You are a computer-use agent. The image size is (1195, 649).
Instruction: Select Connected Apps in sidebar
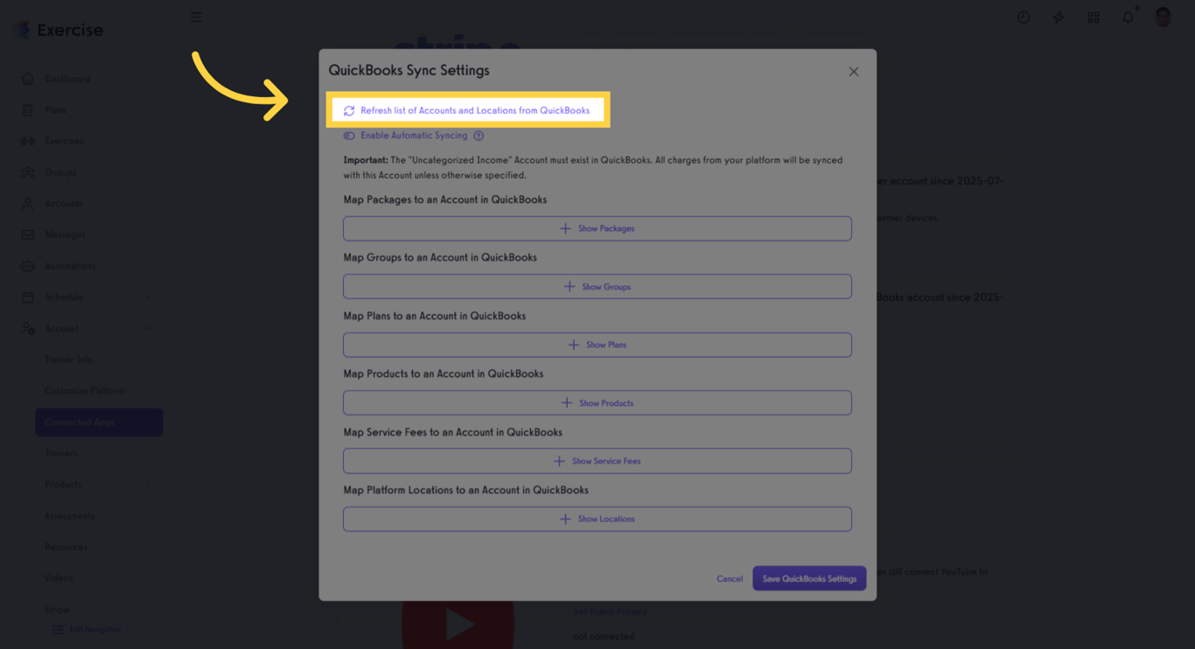point(98,422)
